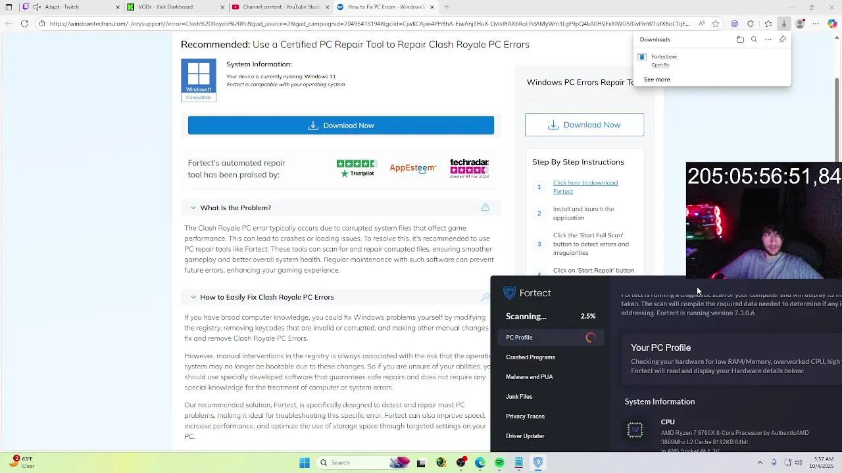The height and width of the screenshot is (473, 842).
Task: Open Spotify from the taskbar
Action: coord(499,462)
